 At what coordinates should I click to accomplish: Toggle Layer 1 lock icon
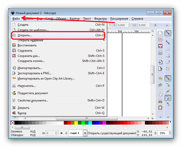point(66,133)
